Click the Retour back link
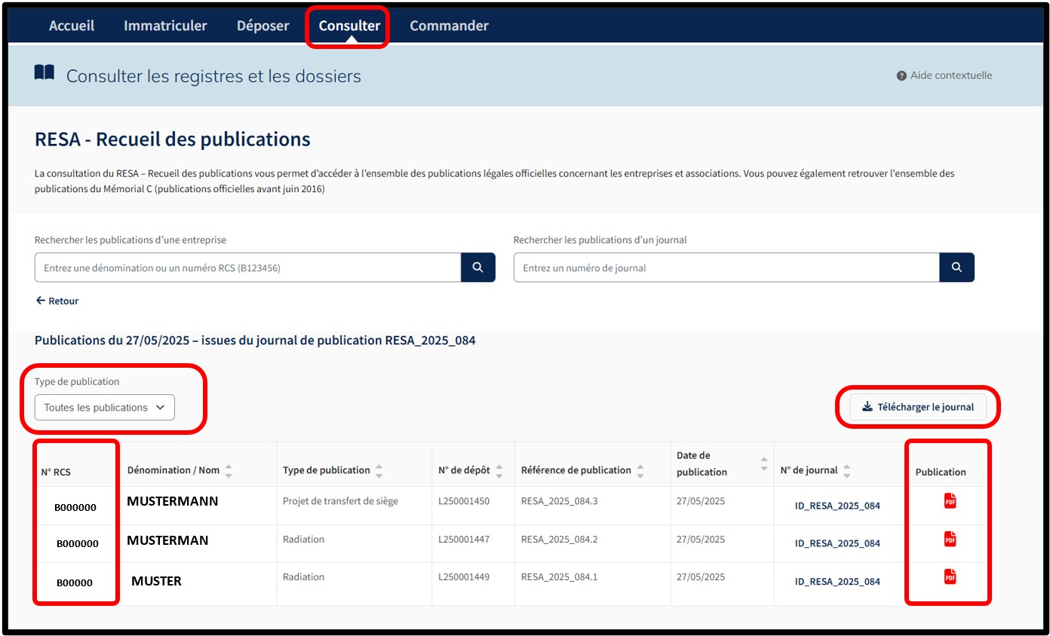Screen dimensions: 1050x636 pyautogui.click(x=57, y=301)
